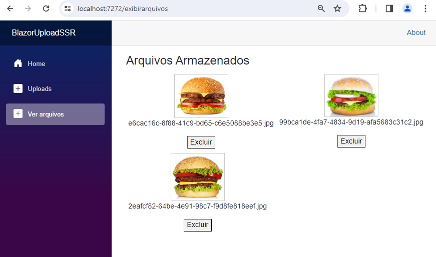This screenshot has height=257, width=436.
Task: Click the plus icon beside Ver arquivos
Action: point(18,113)
